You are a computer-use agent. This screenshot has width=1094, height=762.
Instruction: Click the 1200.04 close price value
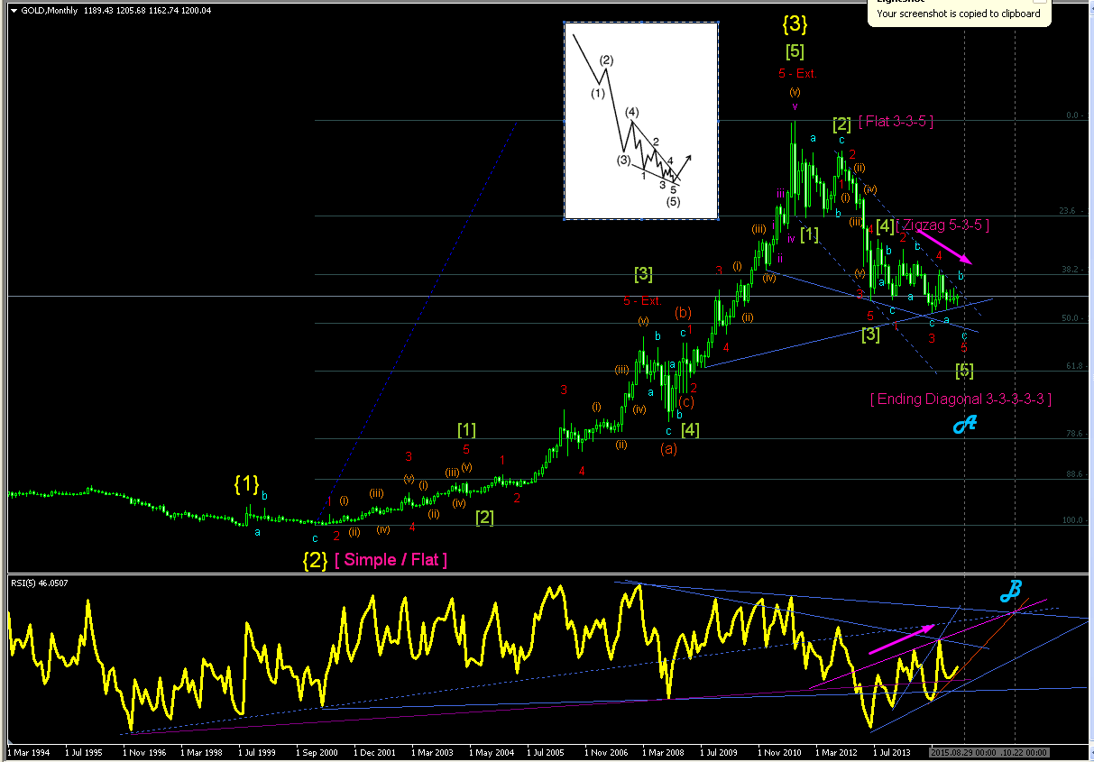coord(197,11)
